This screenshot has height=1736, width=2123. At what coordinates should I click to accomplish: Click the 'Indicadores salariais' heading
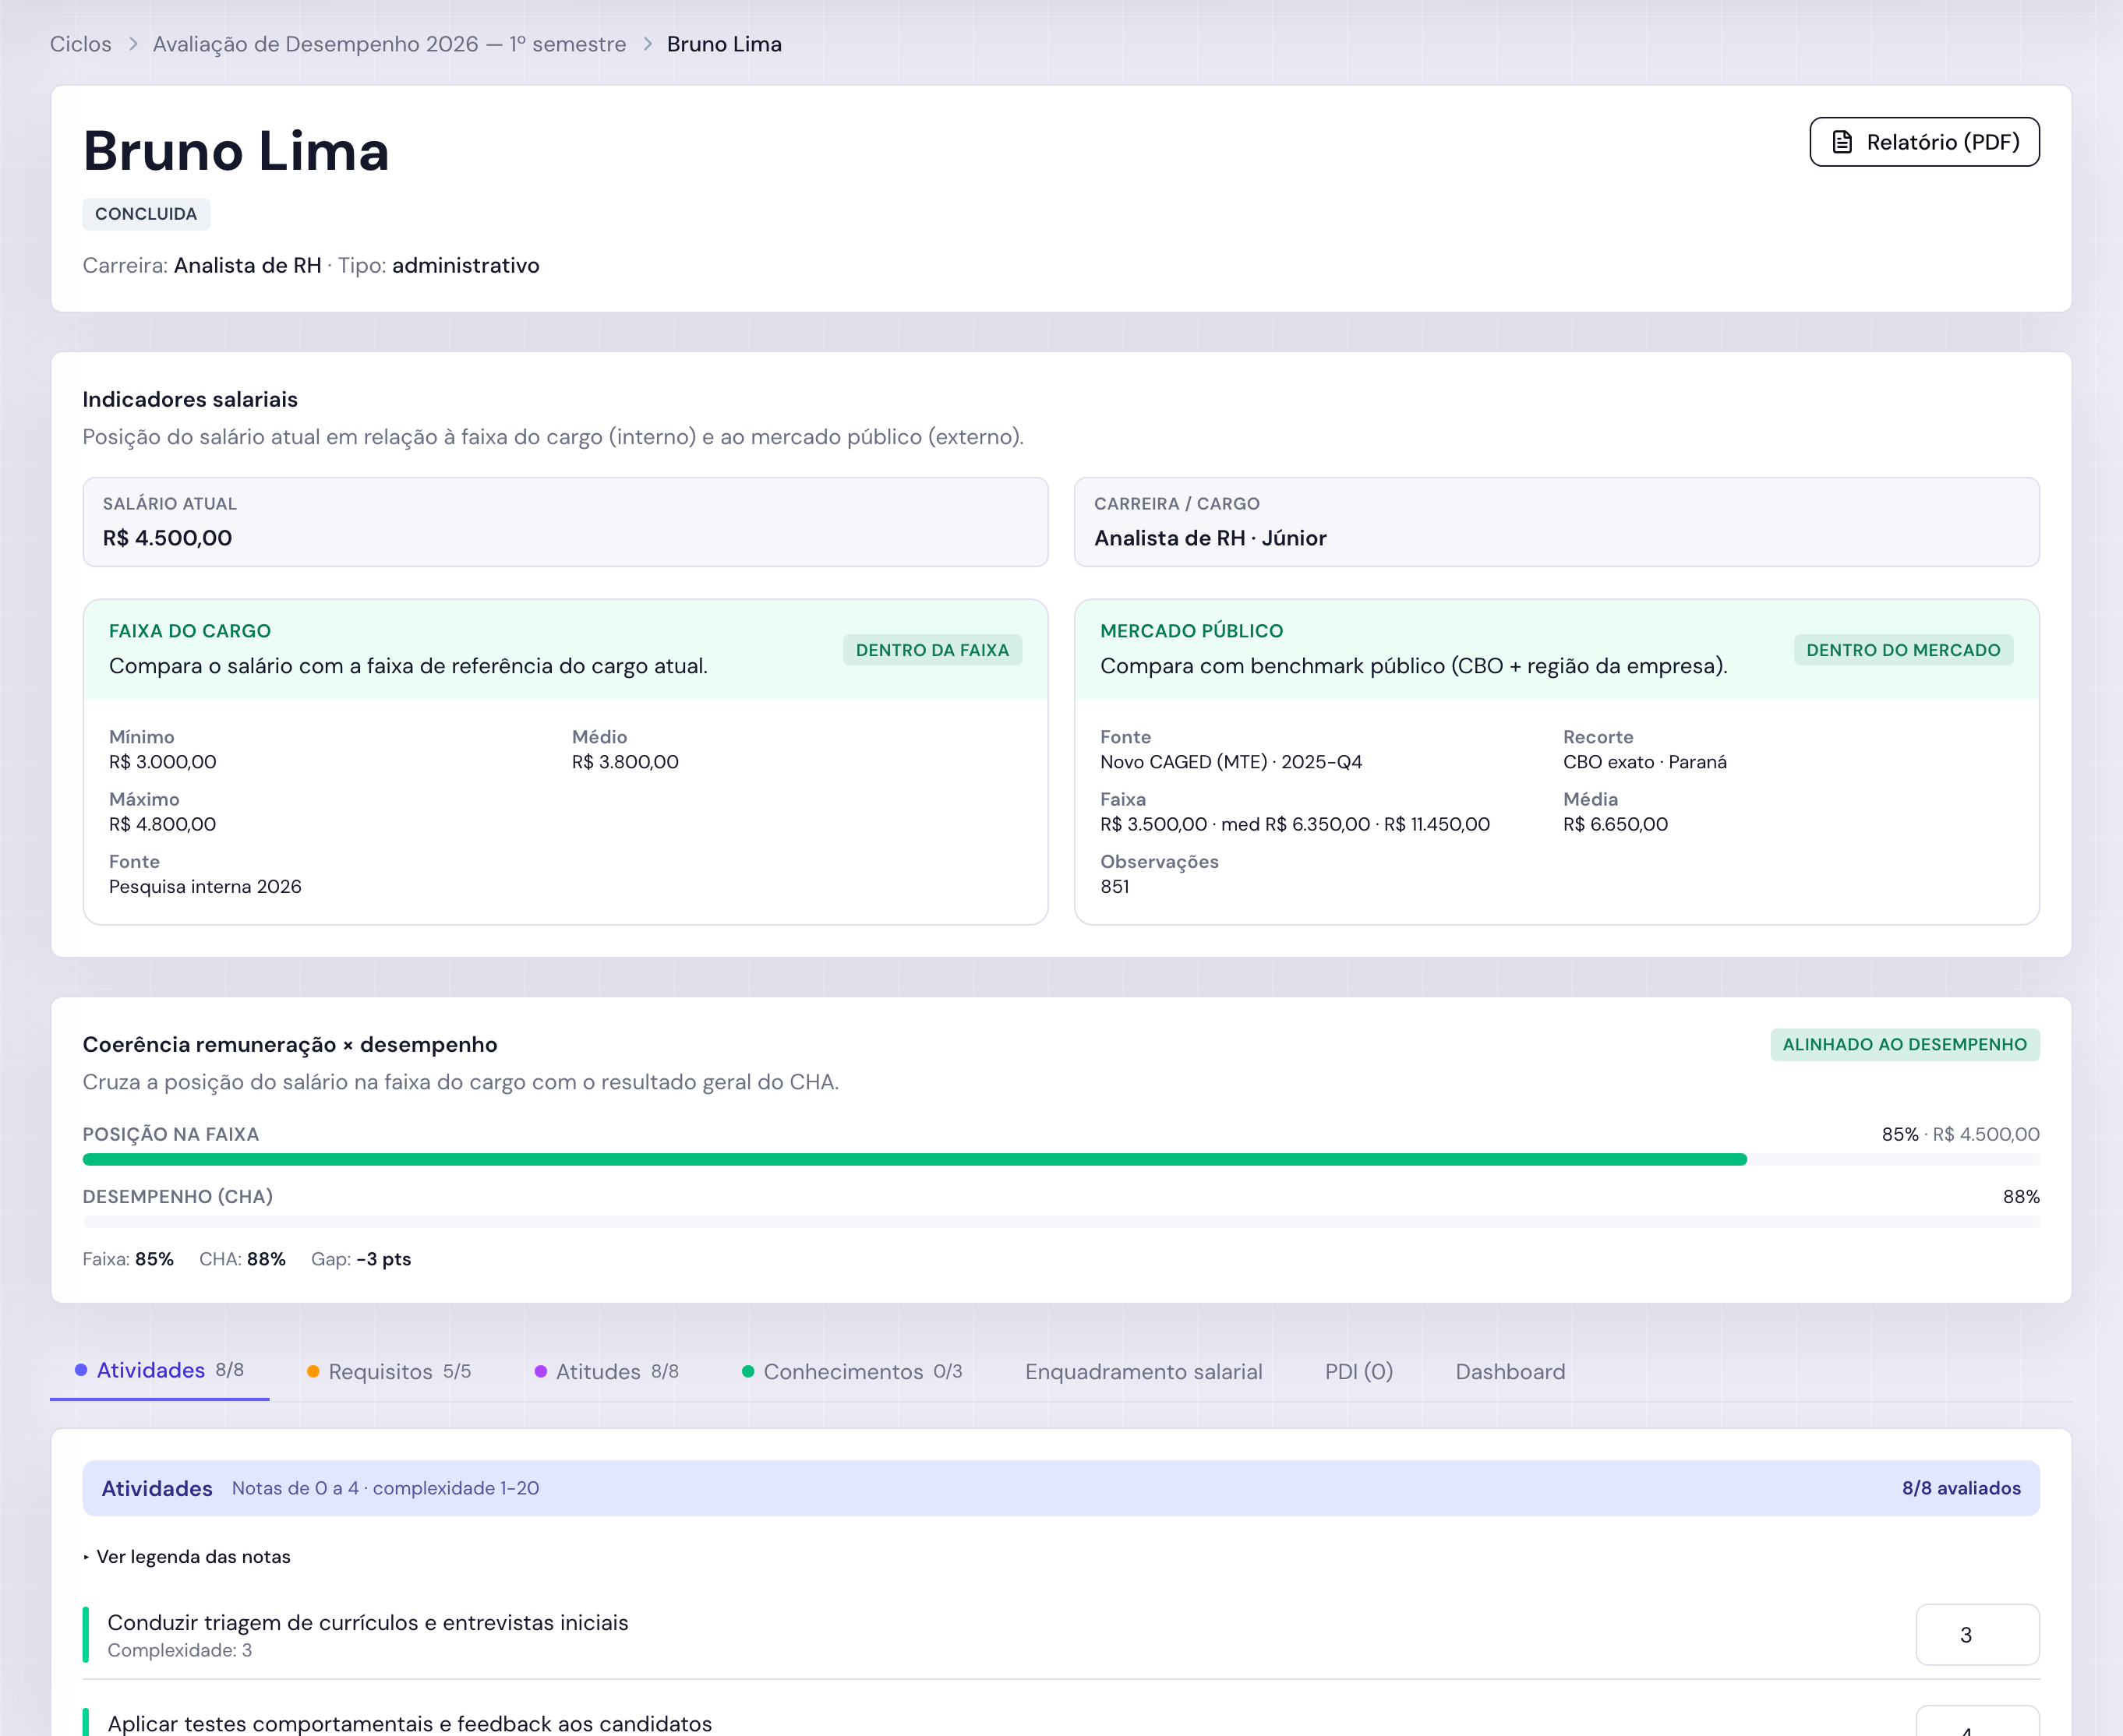[190, 400]
